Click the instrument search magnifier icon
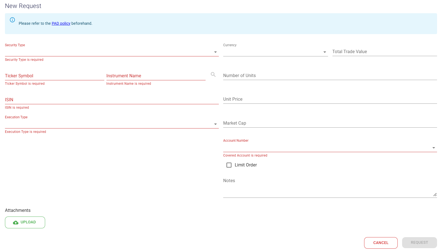442x252 pixels. click(x=213, y=75)
